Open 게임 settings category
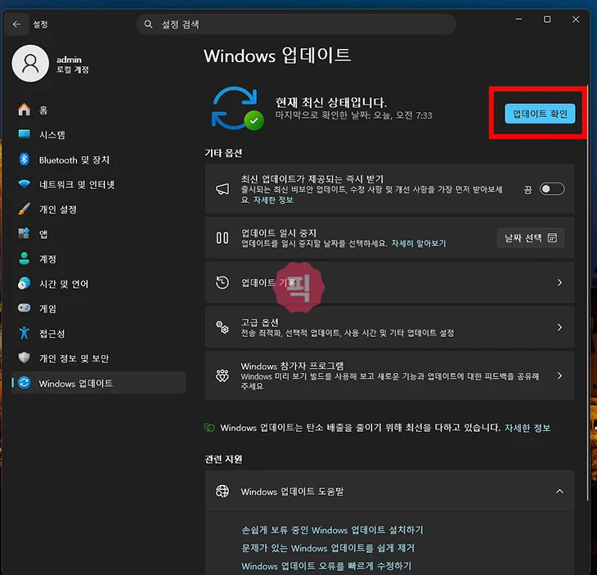Viewport: 597px width, 575px height. (99, 308)
